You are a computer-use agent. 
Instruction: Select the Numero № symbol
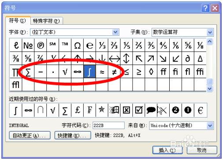pos(28,45)
